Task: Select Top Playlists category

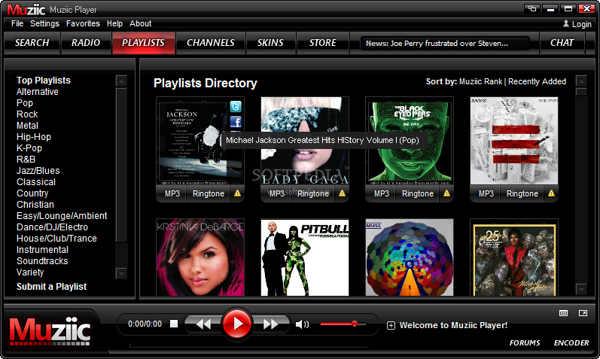Action: point(44,81)
